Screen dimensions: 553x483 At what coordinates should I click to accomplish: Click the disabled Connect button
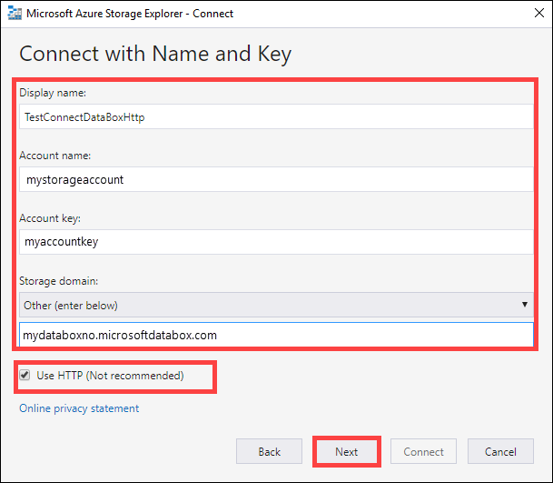(423, 451)
